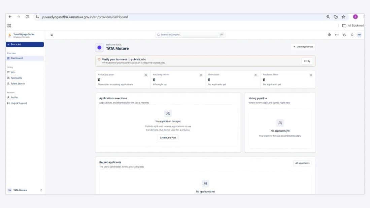This screenshot has width=370, height=208.
Task: Open the purple browser profile avatar
Action: tap(356, 17)
